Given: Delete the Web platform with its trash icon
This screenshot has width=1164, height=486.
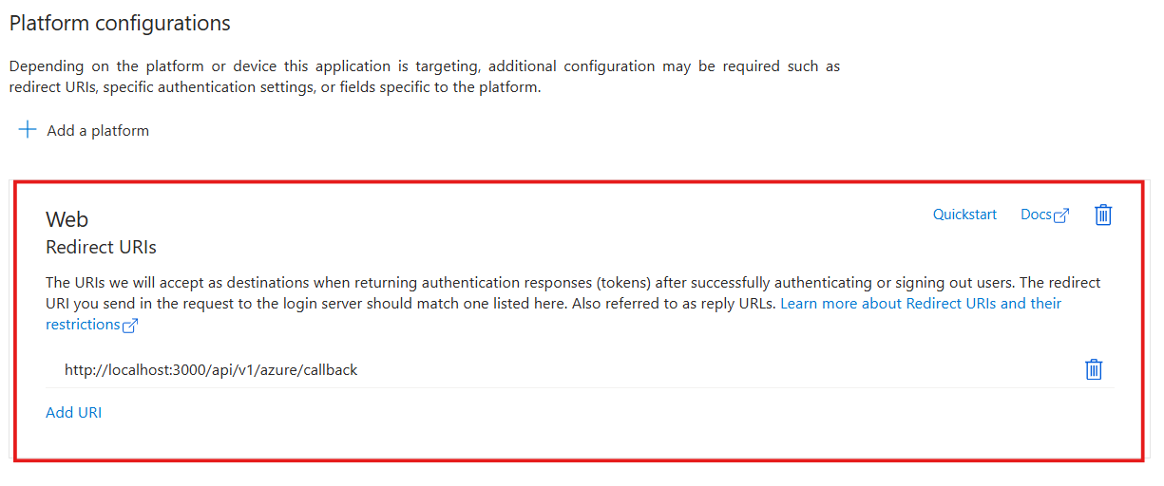Looking at the screenshot, I should [x=1103, y=215].
